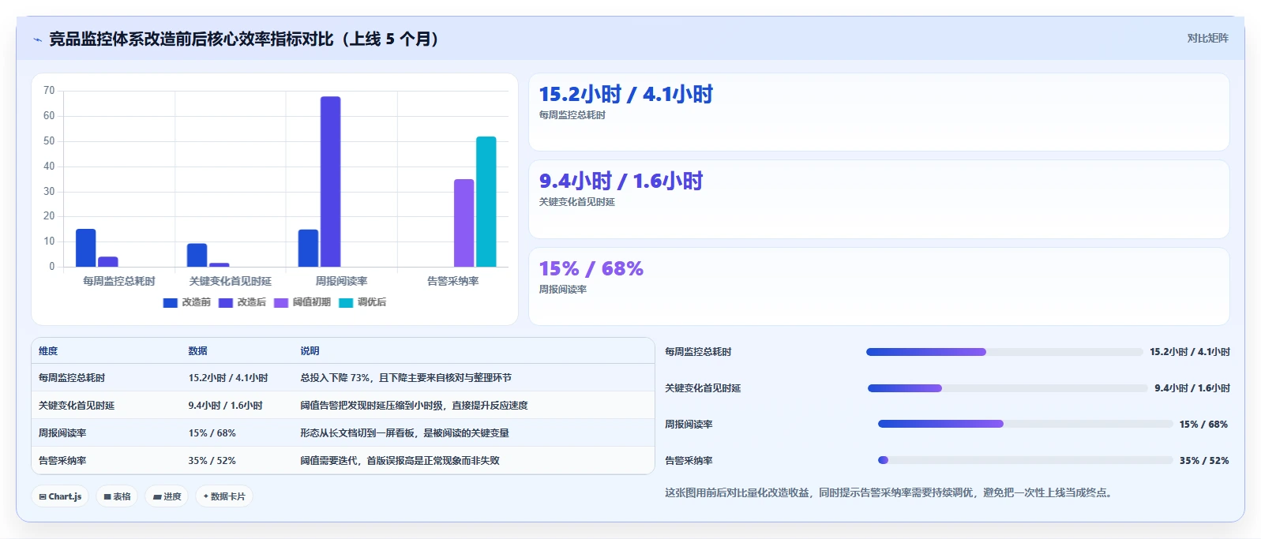
Task: Click the 35% / 52% value beside progress bar
Action: (x=1204, y=461)
